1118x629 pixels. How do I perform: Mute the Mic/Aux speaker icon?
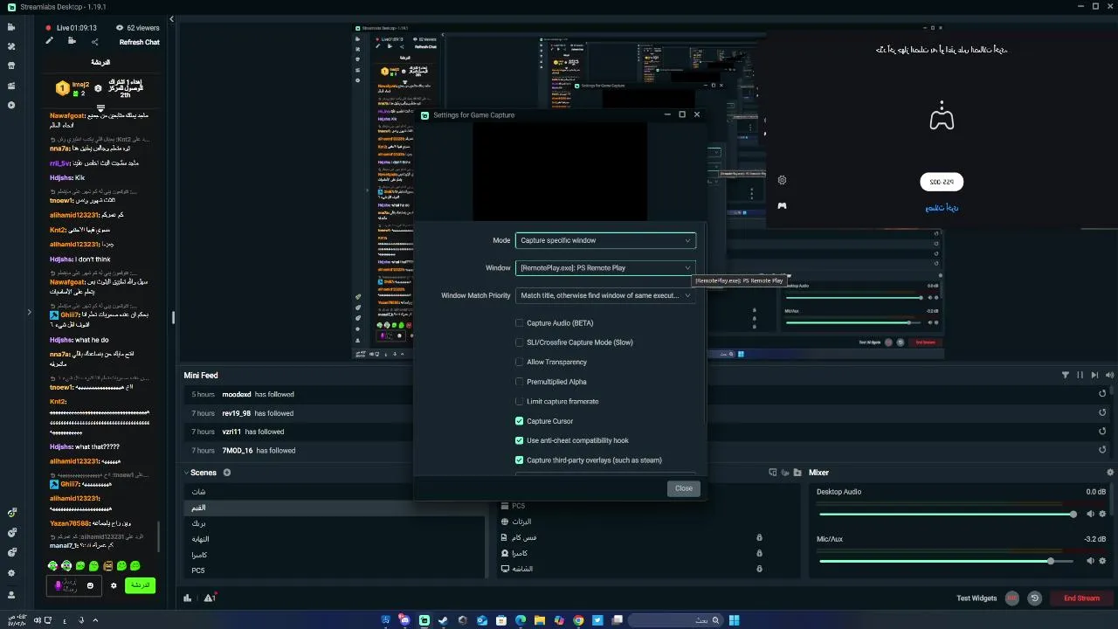click(1090, 562)
